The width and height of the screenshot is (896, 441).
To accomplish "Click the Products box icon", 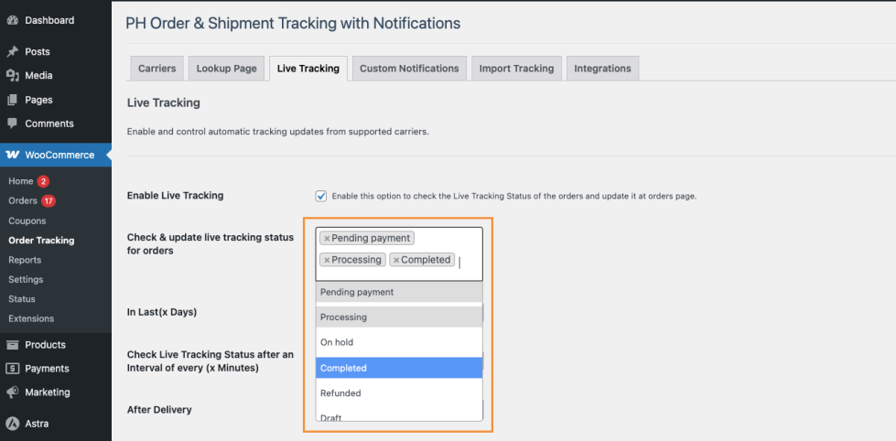I will 13,345.
